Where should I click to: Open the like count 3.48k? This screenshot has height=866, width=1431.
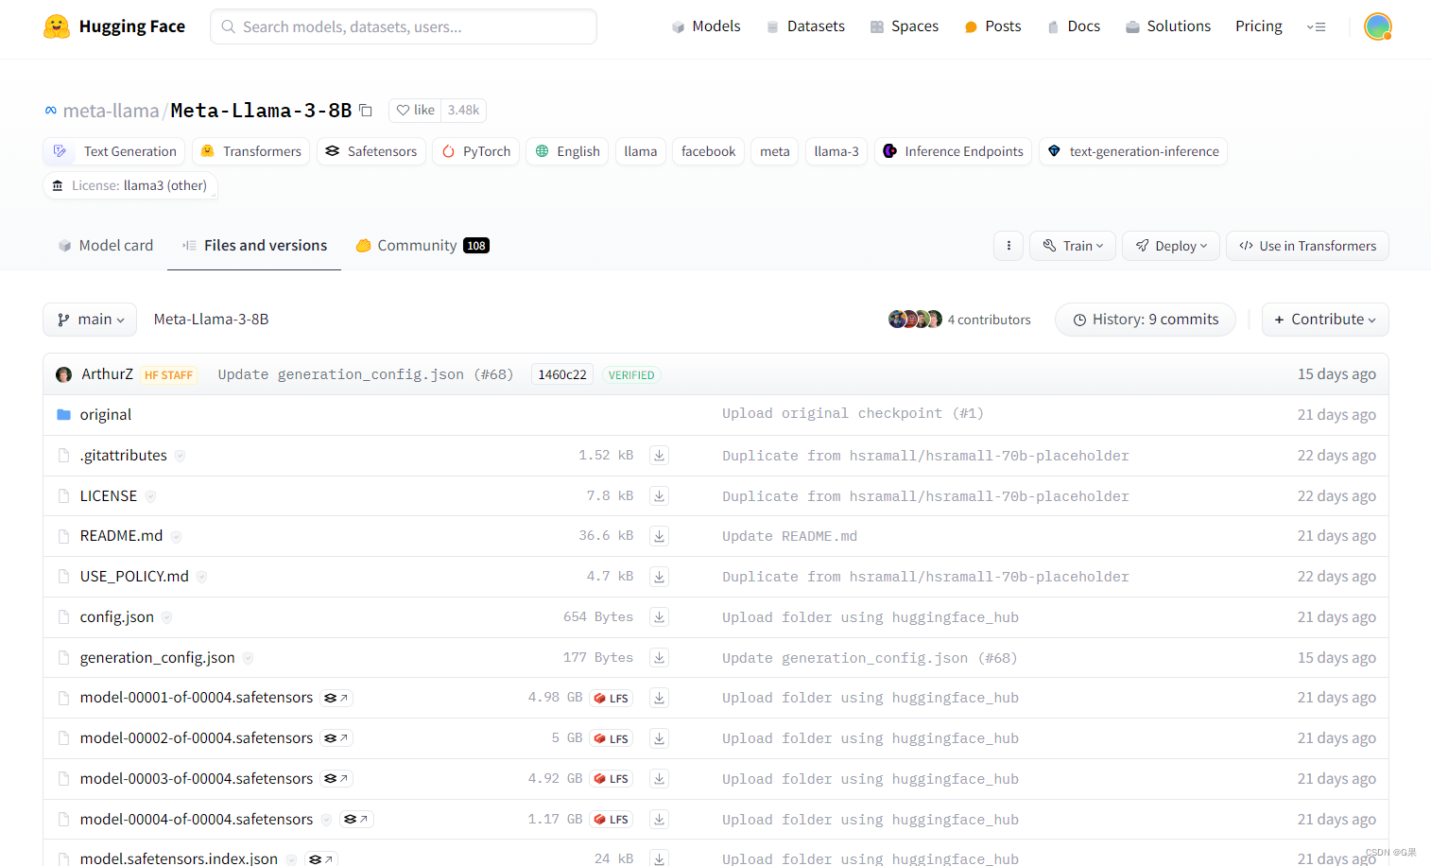pos(463,111)
